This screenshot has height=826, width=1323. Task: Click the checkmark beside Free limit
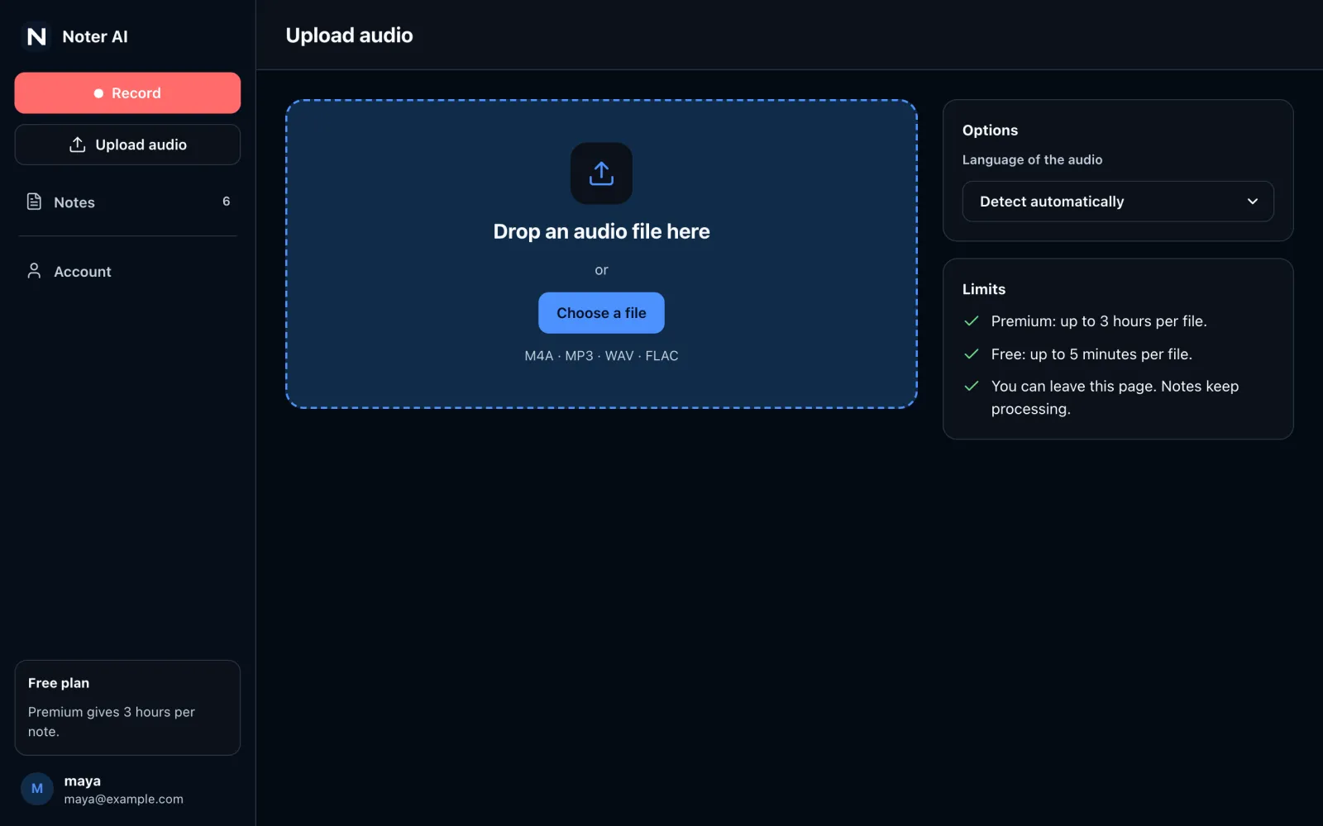[972, 354]
